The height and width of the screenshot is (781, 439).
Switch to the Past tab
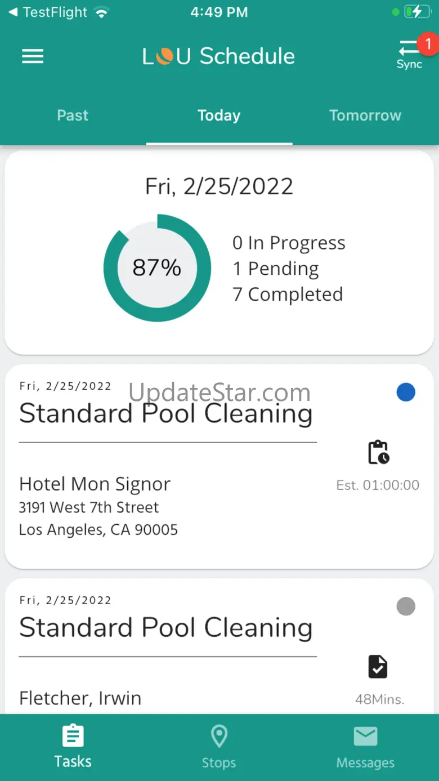(73, 115)
